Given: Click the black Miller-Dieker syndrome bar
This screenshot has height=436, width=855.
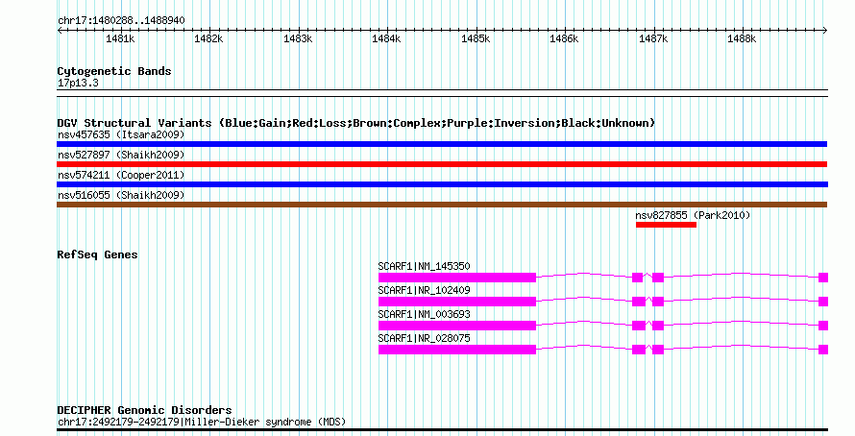Looking at the screenshot, I should tap(442, 430).
